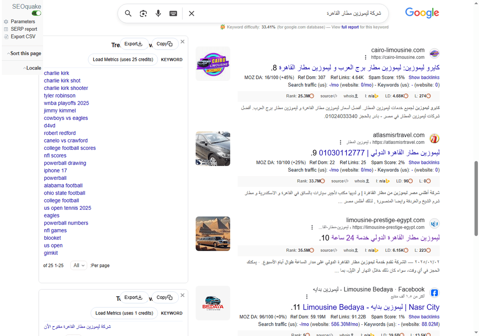The height and width of the screenshot is (336, 479).
Task: View page source for cairo-limousine.com
Action: point(328,96)
